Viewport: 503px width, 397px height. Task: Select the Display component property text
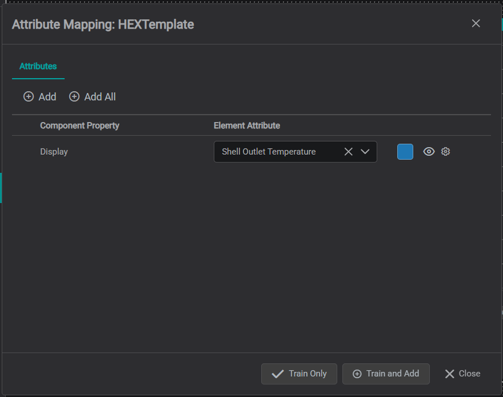pos(54,152)
